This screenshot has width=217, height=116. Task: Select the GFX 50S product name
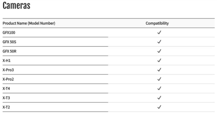9,42
